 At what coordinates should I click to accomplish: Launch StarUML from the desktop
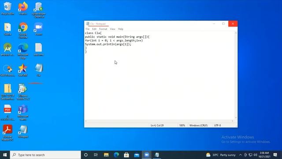pos(23,70)
